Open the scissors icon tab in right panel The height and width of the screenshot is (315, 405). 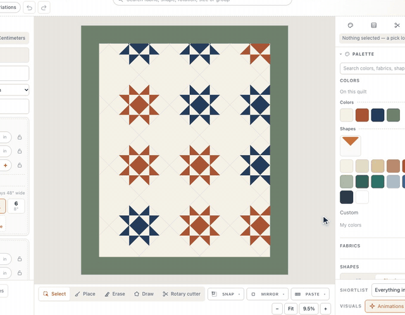[397, 25]
